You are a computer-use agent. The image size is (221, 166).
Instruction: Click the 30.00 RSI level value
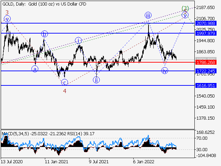pyautogui.click(x=202, y=150)
